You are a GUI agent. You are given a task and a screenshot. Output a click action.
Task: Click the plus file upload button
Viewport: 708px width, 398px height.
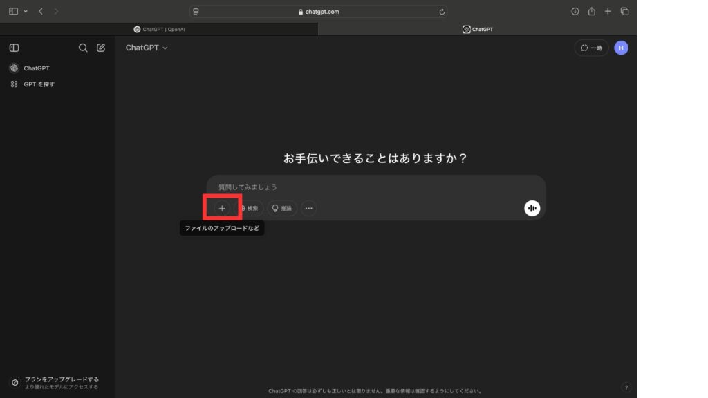coord(222,209)
